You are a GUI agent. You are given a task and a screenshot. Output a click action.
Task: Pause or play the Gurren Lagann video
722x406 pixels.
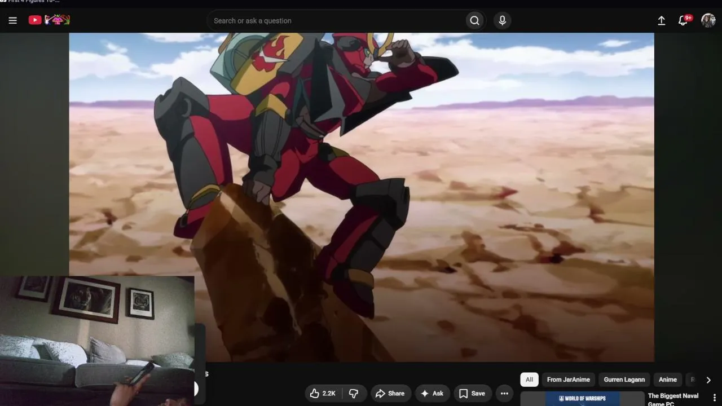coord(362,197)
